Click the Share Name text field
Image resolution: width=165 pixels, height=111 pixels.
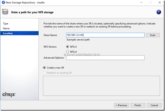[x=105, y=35]
